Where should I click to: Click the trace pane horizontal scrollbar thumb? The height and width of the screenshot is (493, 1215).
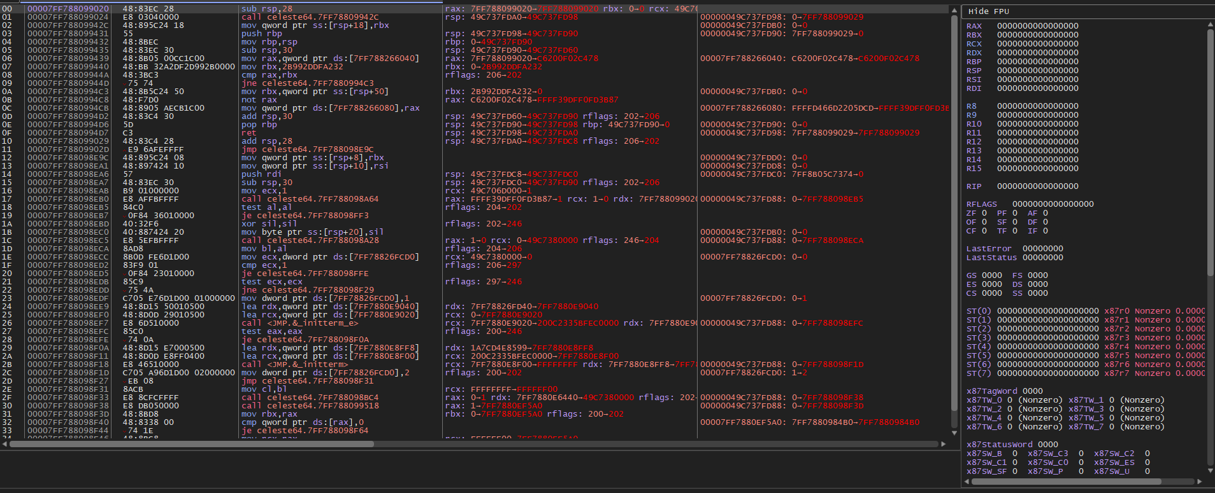(191, 444)
